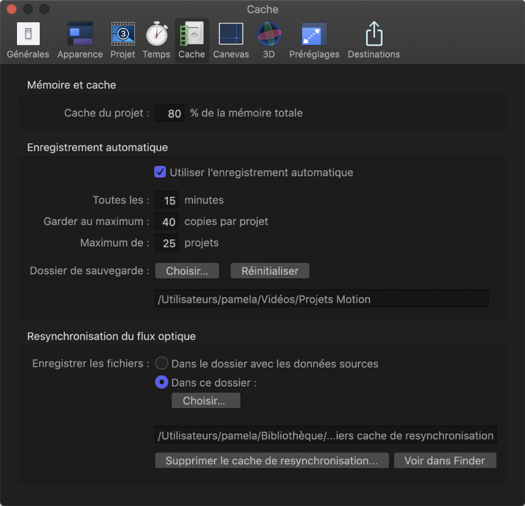This screenshot has height=506, width=525.
Task: Click Supprimer le cache de resynchronisation
Action: coord(272,460)
